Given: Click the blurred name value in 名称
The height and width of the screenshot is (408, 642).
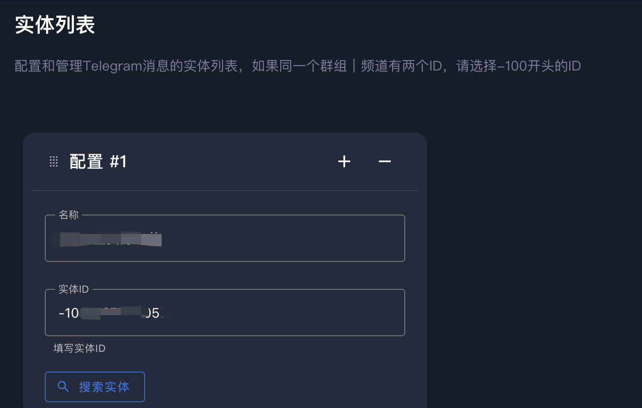Looking at the screenshot, I should click(x=110, y=239).
